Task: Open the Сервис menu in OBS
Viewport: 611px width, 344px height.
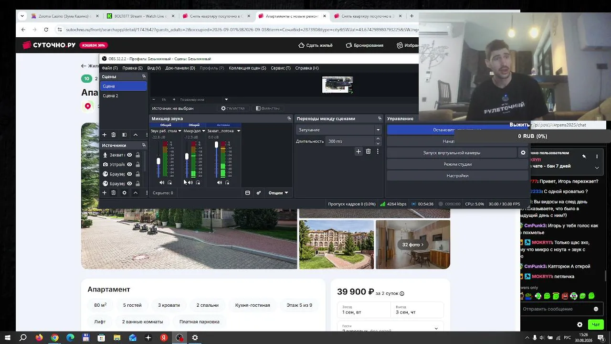Action: click(281, 68)
